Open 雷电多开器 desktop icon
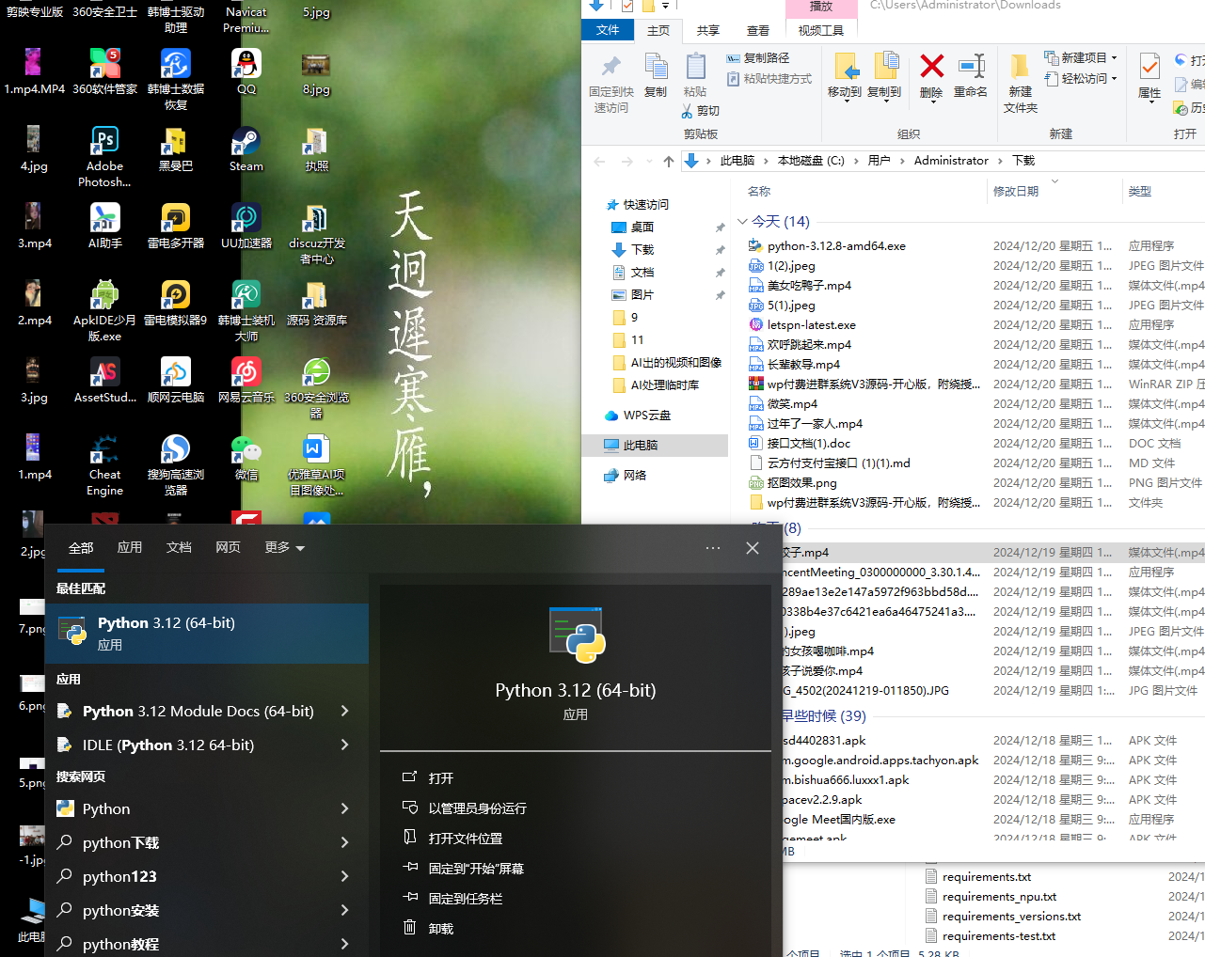The width and height of the screenshot is (1205, 957). [176, 226]
